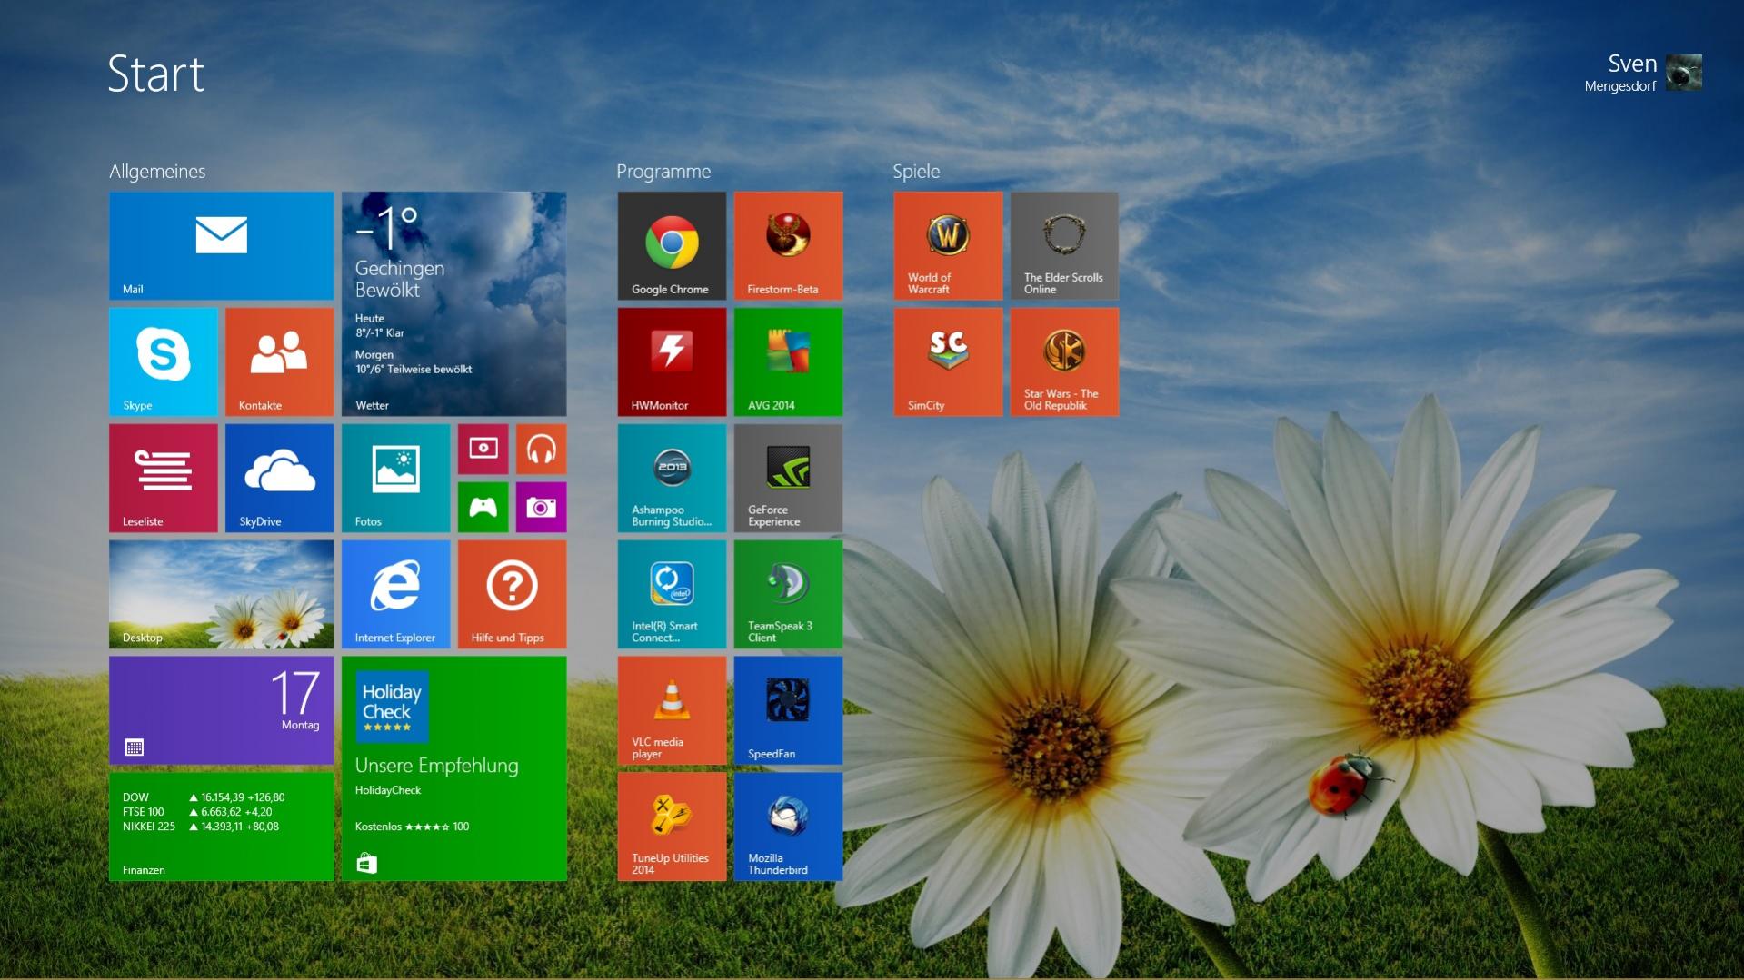
Task: Click the DOW 16.154,39 stock row
Action: pyautogui.click(x=204, y=797)
